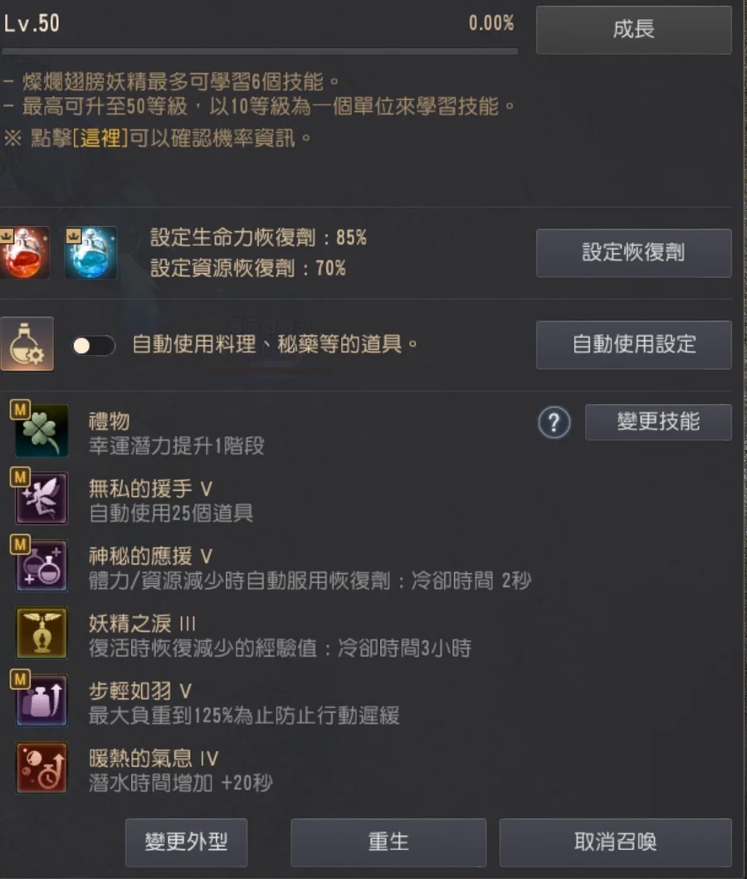Select the 神秘的應援 potion skill icon

click(42, 565)
